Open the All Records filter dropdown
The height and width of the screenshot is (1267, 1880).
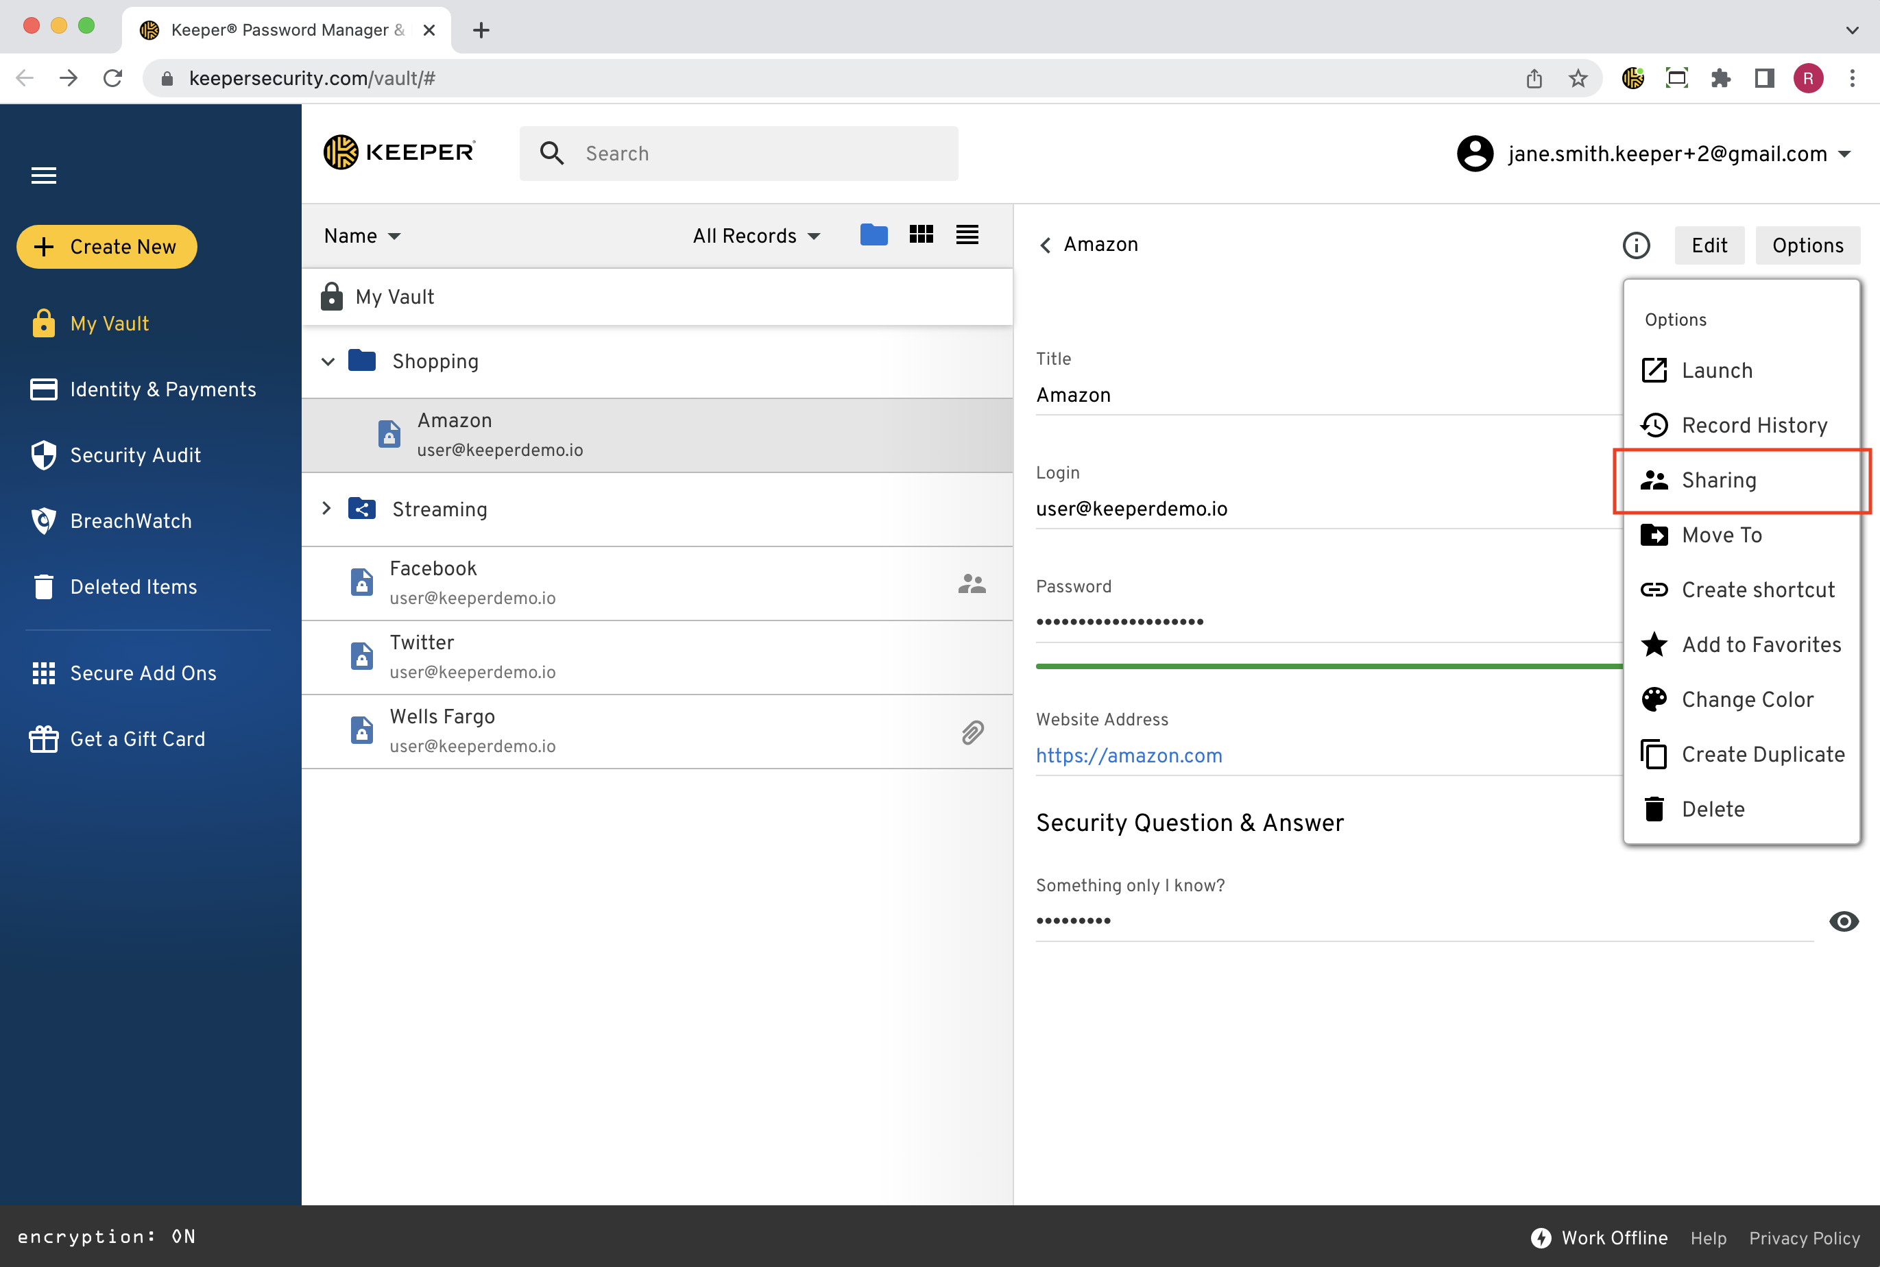point(756,236)
